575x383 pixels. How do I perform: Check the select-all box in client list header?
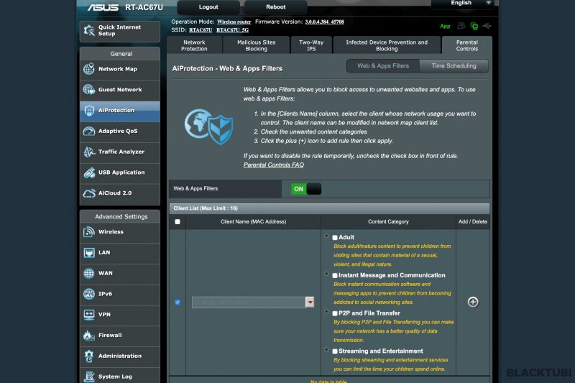pyautogui.click(x=178, y=222)
